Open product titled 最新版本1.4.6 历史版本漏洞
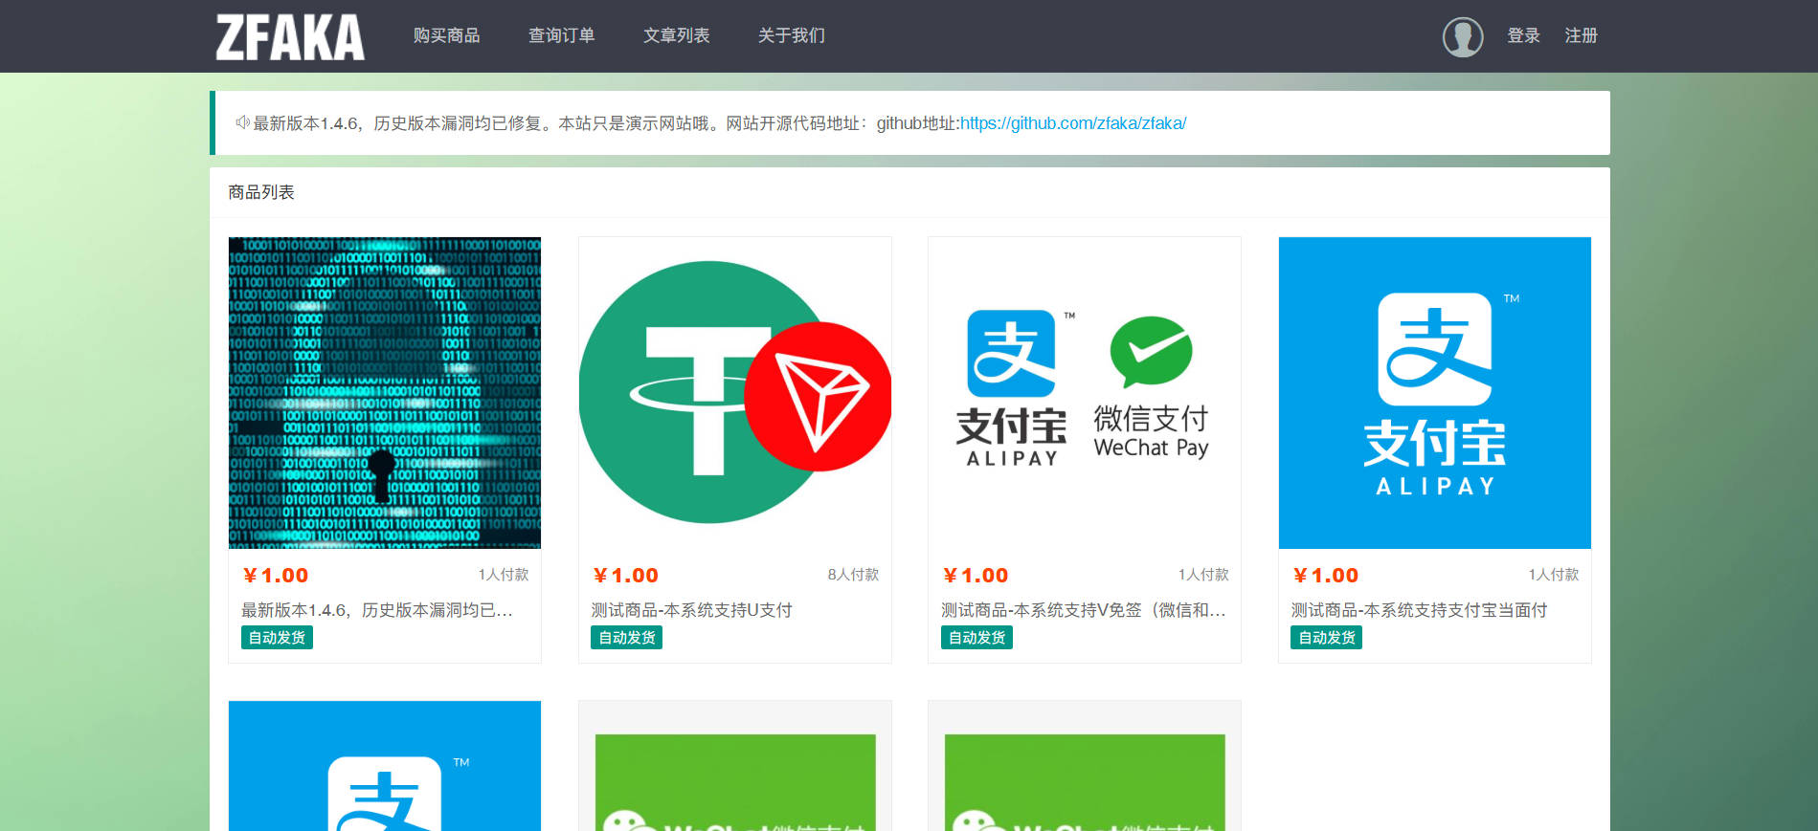Image resolution: width=1818 pixels, height=831 pixels. [377, 610]
